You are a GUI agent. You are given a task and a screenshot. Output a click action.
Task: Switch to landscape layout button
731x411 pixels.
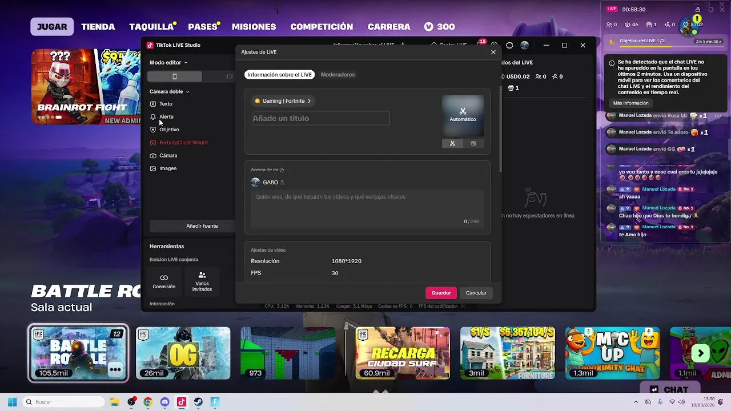pos(230,76)
